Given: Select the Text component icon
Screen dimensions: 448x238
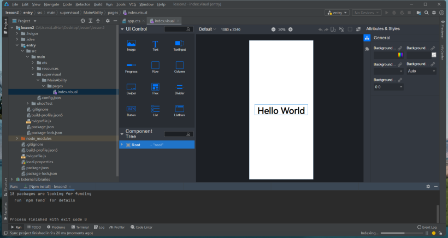Looking at the screenshot, I should [155, 43].
